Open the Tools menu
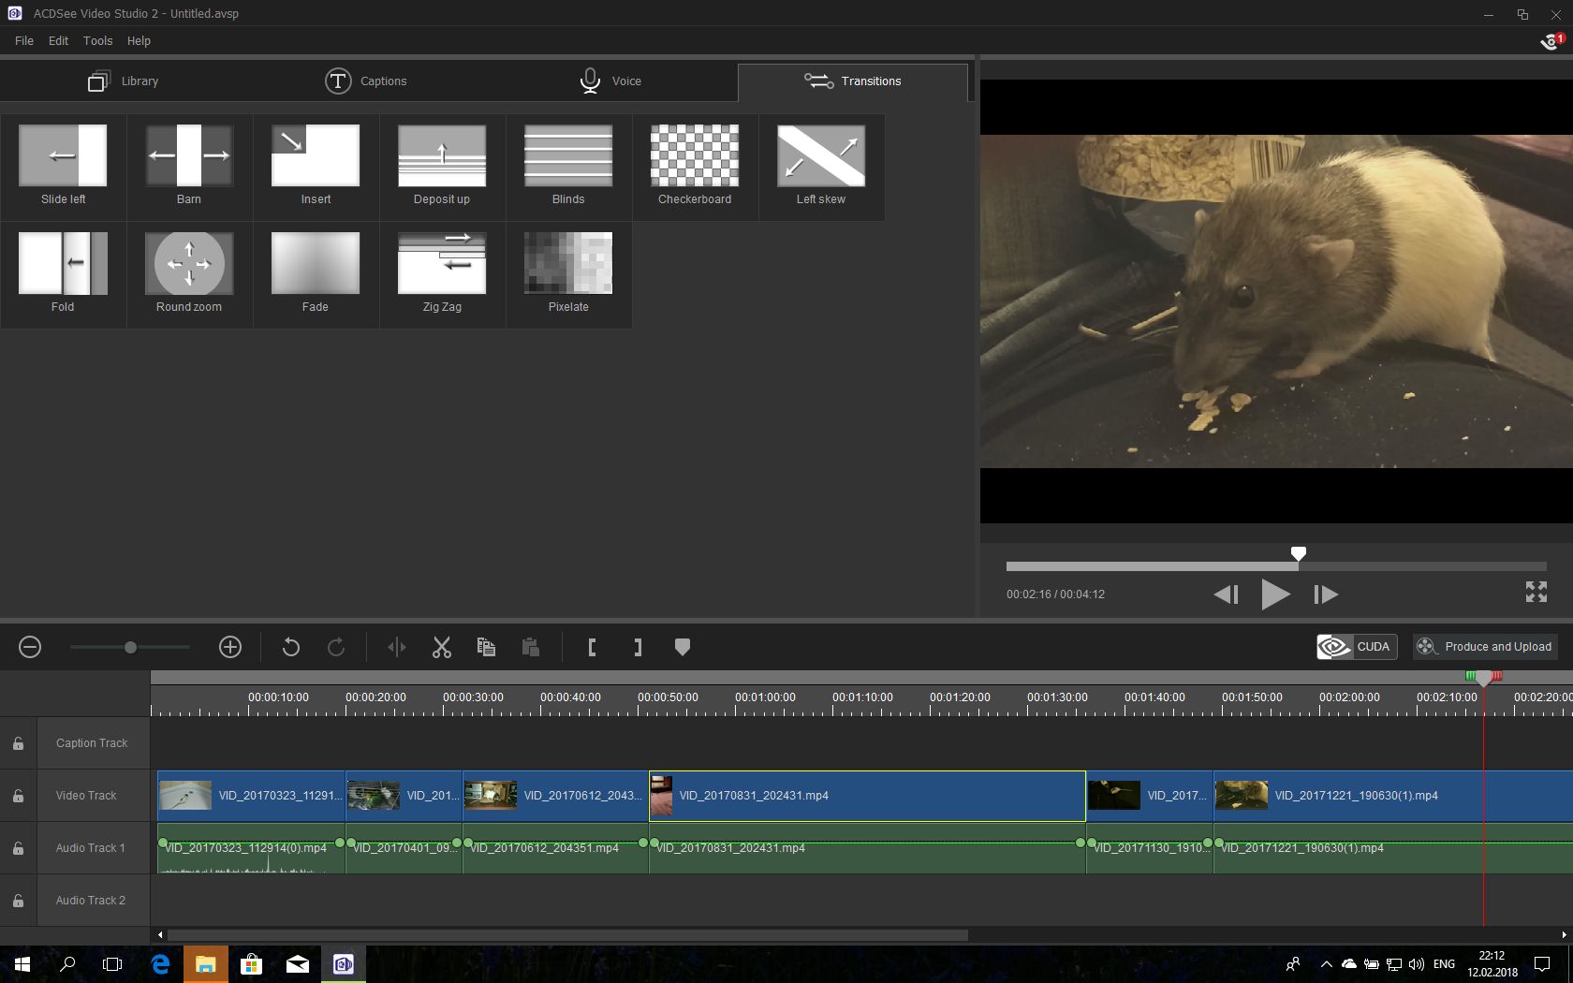The height and width of the screenshot is (983, 1573). coord(97,40)
